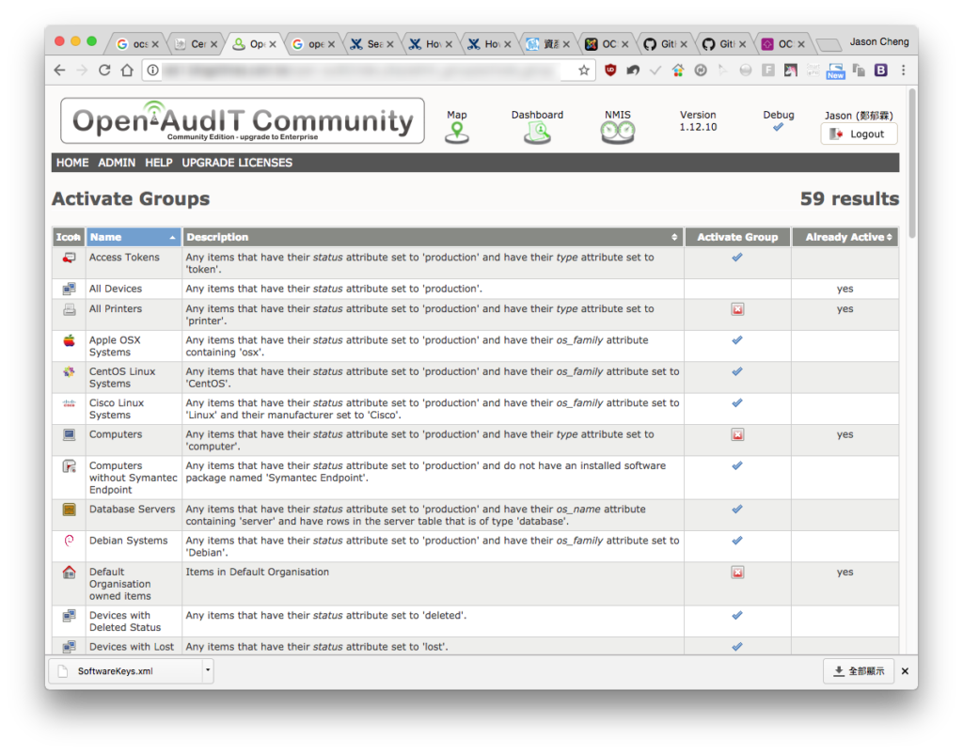Click the Apple OSX Systems group icon
The image size is (963, 754).
pyautogui.click(x=70, y=340)
